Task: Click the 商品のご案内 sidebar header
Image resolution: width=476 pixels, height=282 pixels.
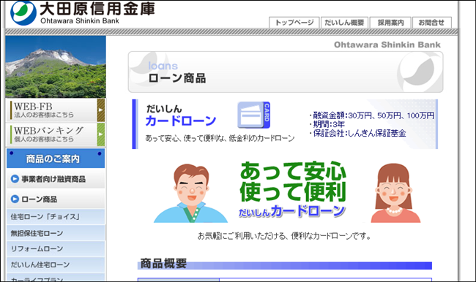Action: [x=56, y=158]
